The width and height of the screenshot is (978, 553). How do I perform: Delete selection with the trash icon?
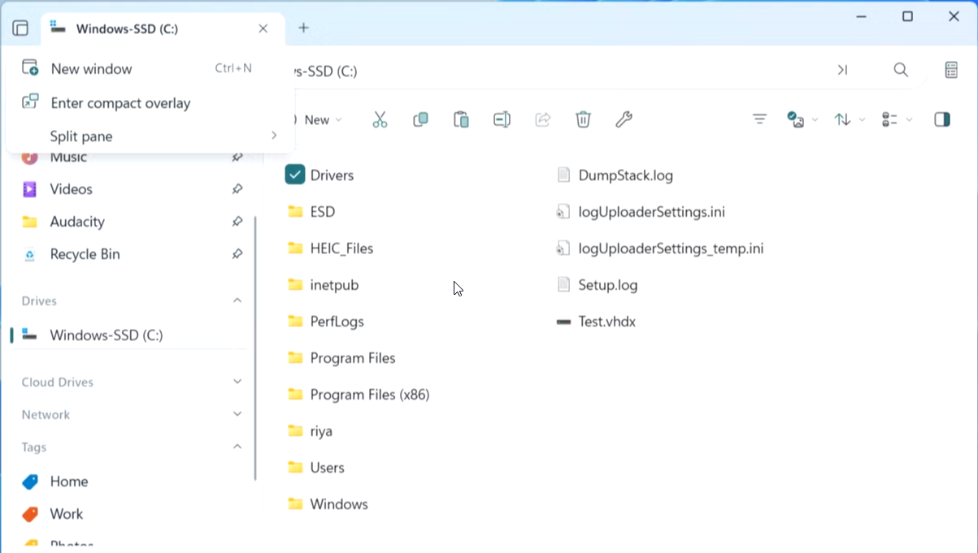point(583,120)
